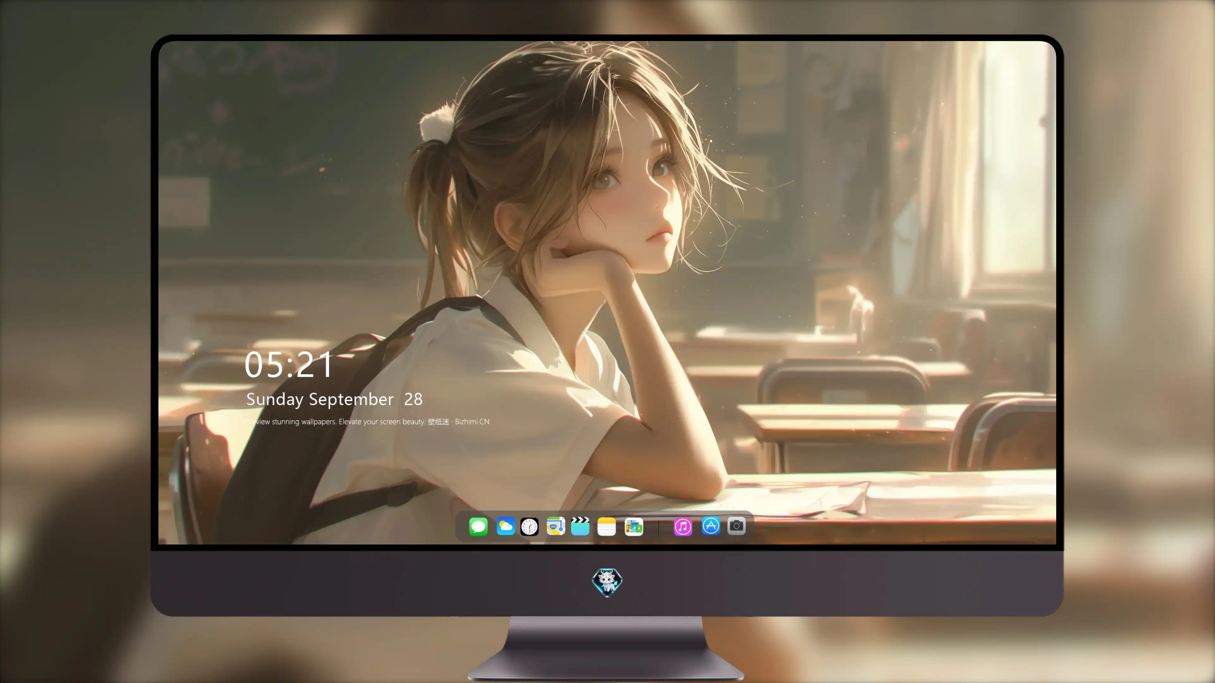Click the dragon logo on monitor chin
The image size is (1215, 683).
[x=607, y=582]
